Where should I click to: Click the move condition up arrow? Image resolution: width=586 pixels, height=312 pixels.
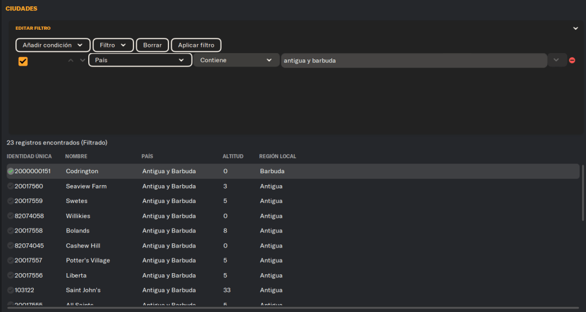click(71, 61)
